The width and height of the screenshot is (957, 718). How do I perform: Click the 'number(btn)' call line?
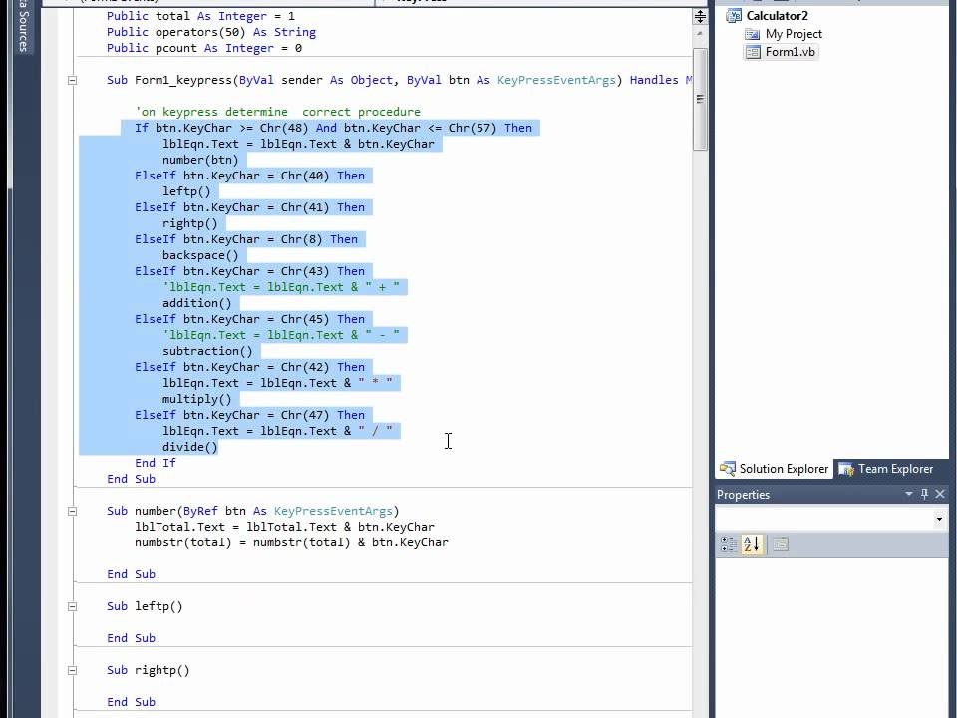point(200,160)
